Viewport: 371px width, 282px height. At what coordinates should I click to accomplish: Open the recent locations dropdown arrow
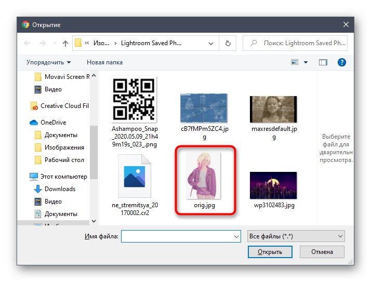pos(55,43)
